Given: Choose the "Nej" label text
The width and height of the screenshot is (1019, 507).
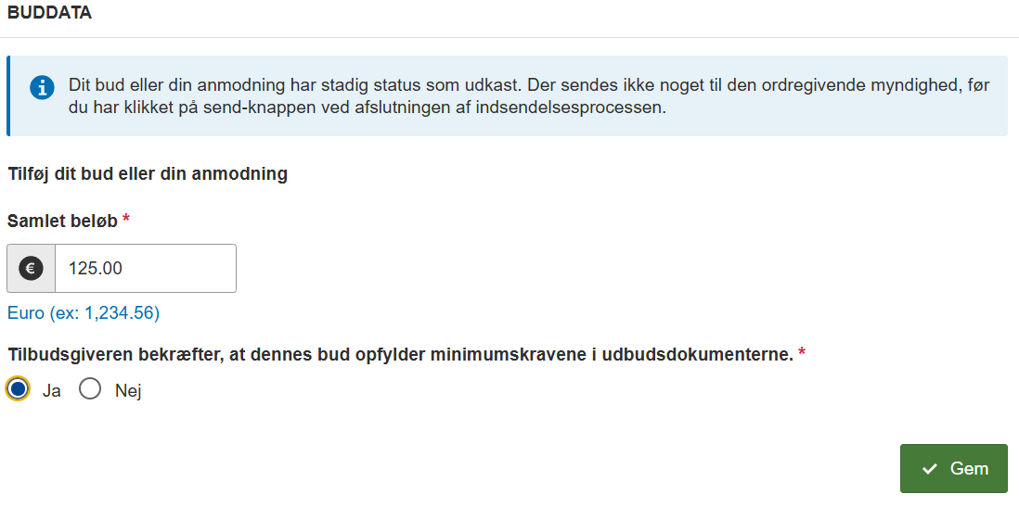Looking at the screenshot, I should pos(128,391).
